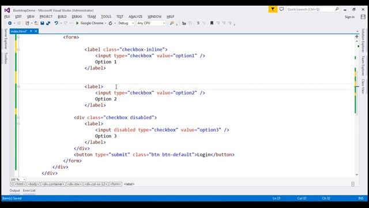This screenshot has height=208, width=369.
Task: Click the vertical scrollbar down arrow
Action: (357, 174)
